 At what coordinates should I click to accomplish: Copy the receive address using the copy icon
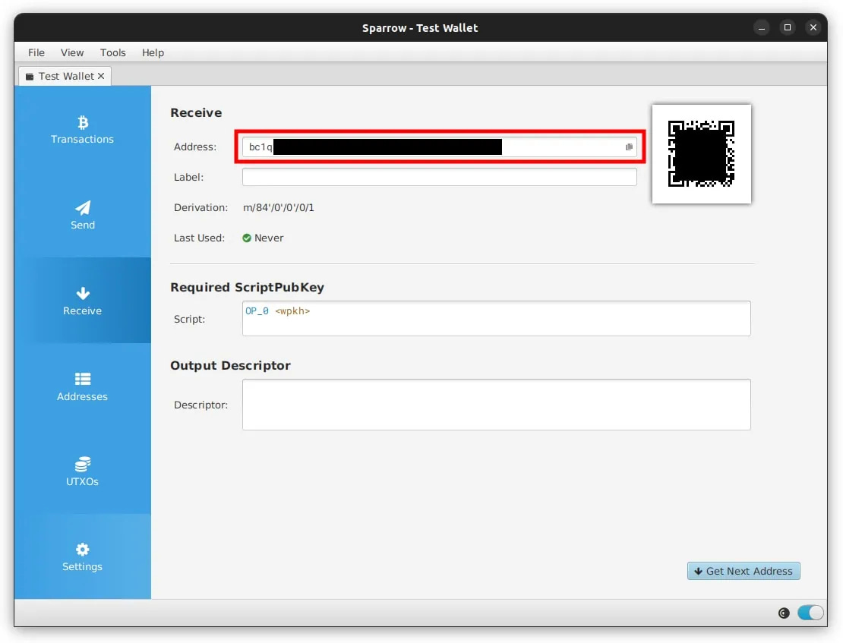629,147
